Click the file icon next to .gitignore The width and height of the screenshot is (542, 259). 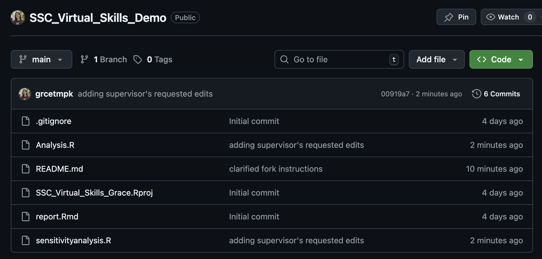(26, 121)
